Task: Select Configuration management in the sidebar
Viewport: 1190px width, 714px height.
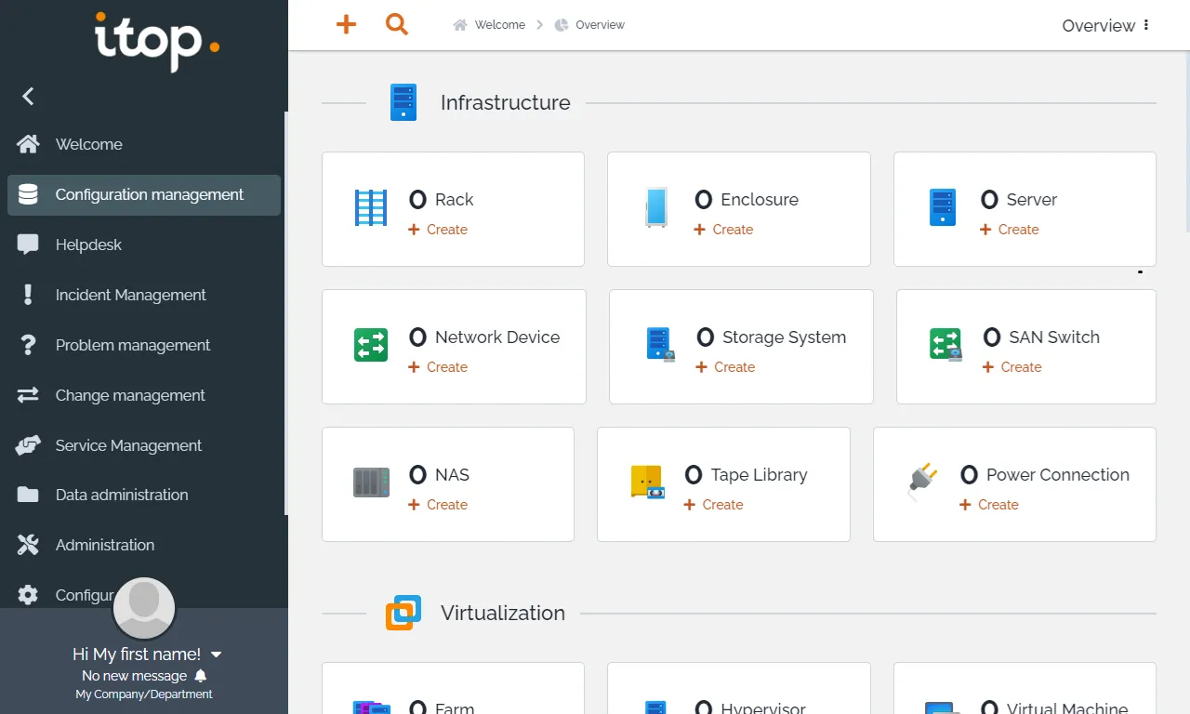Action: pyautogui.click(x=144, y=195)
